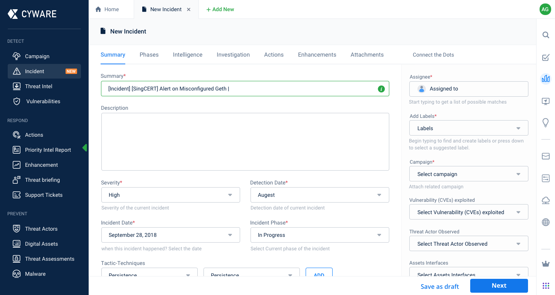The width and height of the screenshot is (555, 295).
Task: Open the Incident Phase dropdown
Action: 320,235
